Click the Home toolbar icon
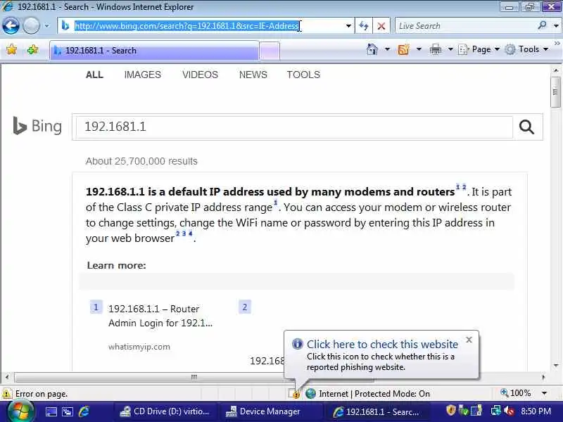This screenshot has width=563, height=422. click(372, 49)
